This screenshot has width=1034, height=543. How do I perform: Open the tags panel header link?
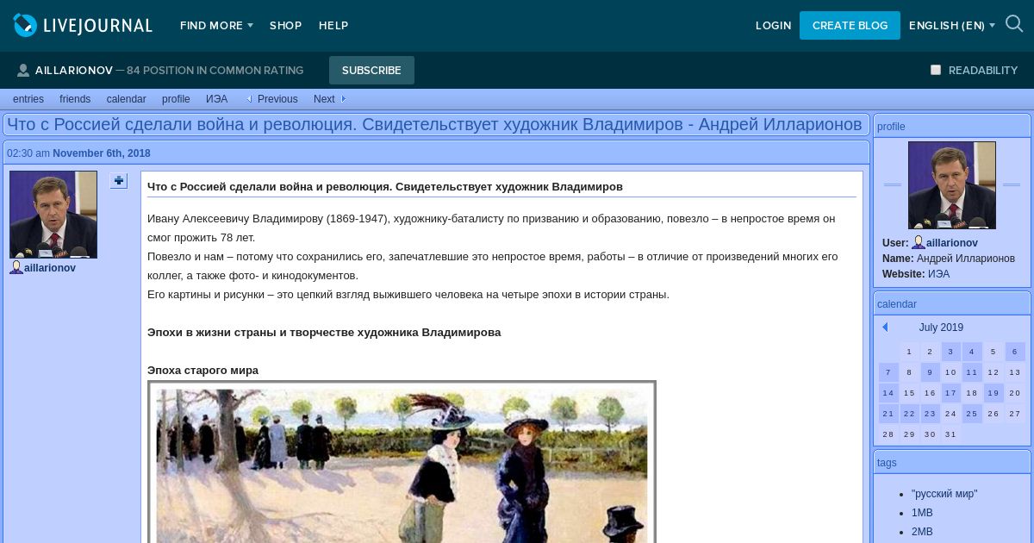887,463
